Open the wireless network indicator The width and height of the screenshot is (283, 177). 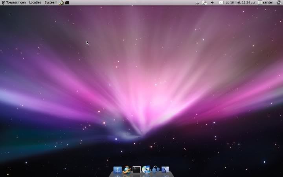[198, 3]
